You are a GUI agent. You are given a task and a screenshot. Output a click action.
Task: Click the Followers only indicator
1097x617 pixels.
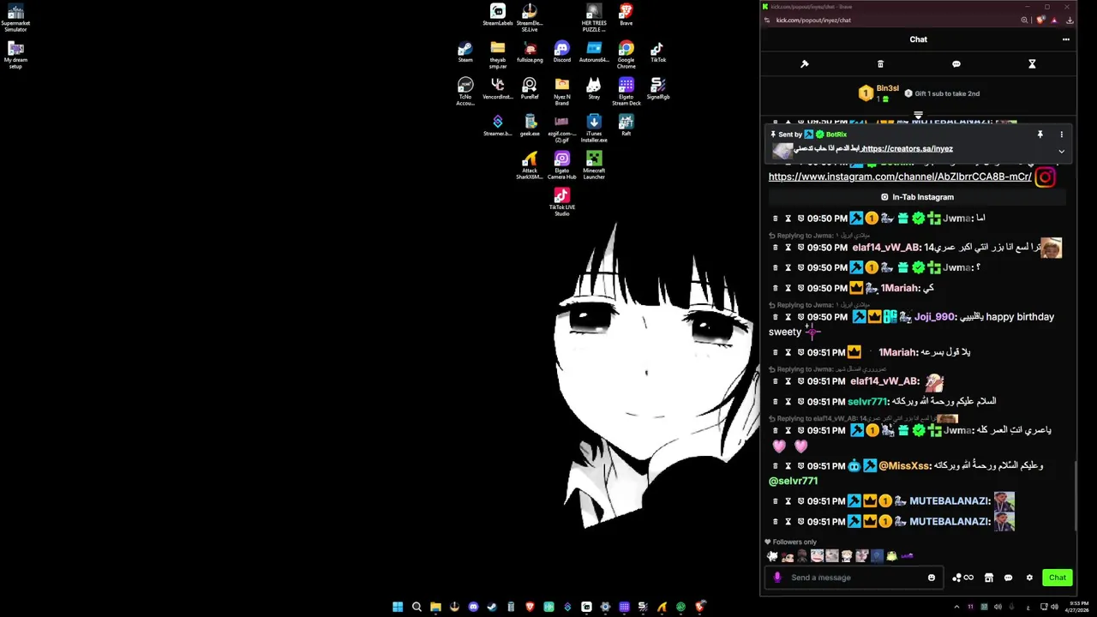pos(790,542)
